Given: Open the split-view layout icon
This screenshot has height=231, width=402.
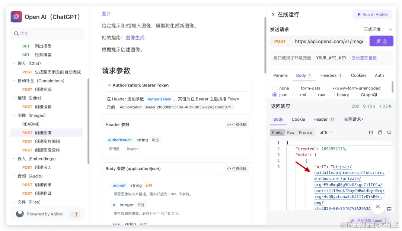Looking at the screenshot, I should pos(389,209).
